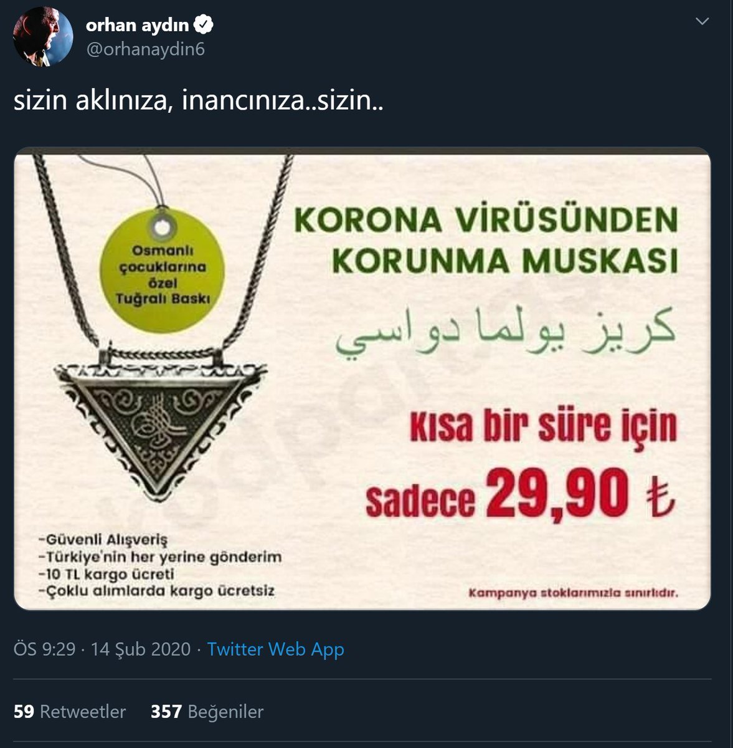This screenshot has width=733, height=748.
Task: Click the "10 TL kargo ücreti" line
Action: pos(106,573)
